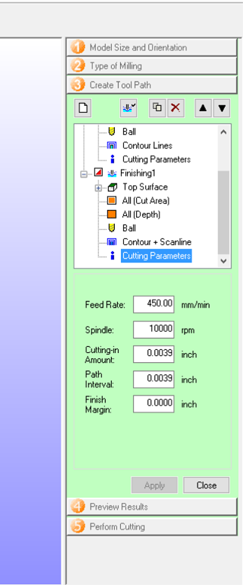
Task: Click the tree scrollbar down arrow
Action: pyautogui.click(x=224, y=261)
